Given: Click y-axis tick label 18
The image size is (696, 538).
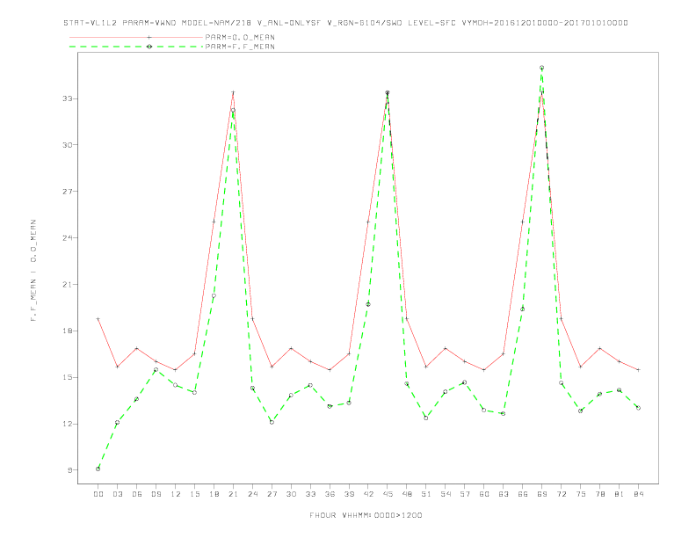Looking at the screenshot, I should click(x=68, y=331).
